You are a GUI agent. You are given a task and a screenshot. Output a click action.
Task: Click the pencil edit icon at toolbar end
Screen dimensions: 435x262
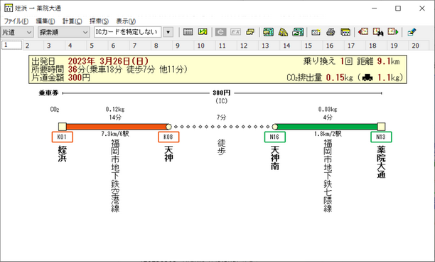click(412, 32)
